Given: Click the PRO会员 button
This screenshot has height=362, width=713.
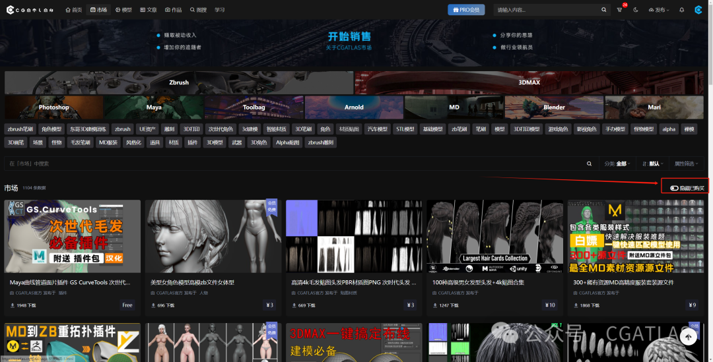Looking at the screenshot, I should coord(466,9).
